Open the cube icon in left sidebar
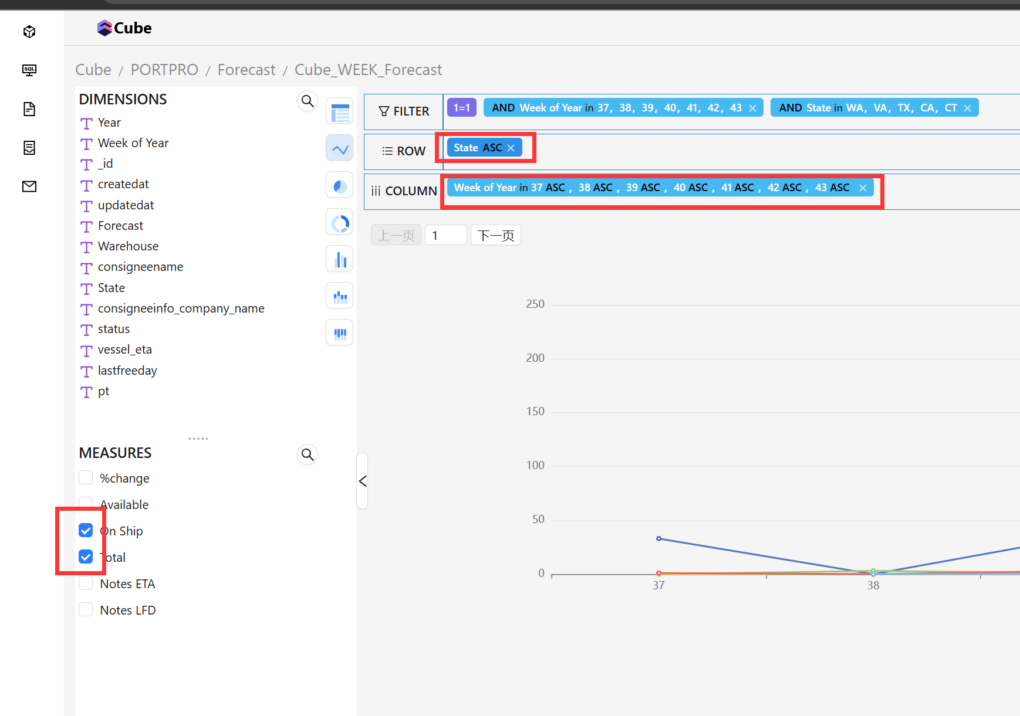Image resolution: width=1020 pixels, height=716 pixels. pos(29,32)
